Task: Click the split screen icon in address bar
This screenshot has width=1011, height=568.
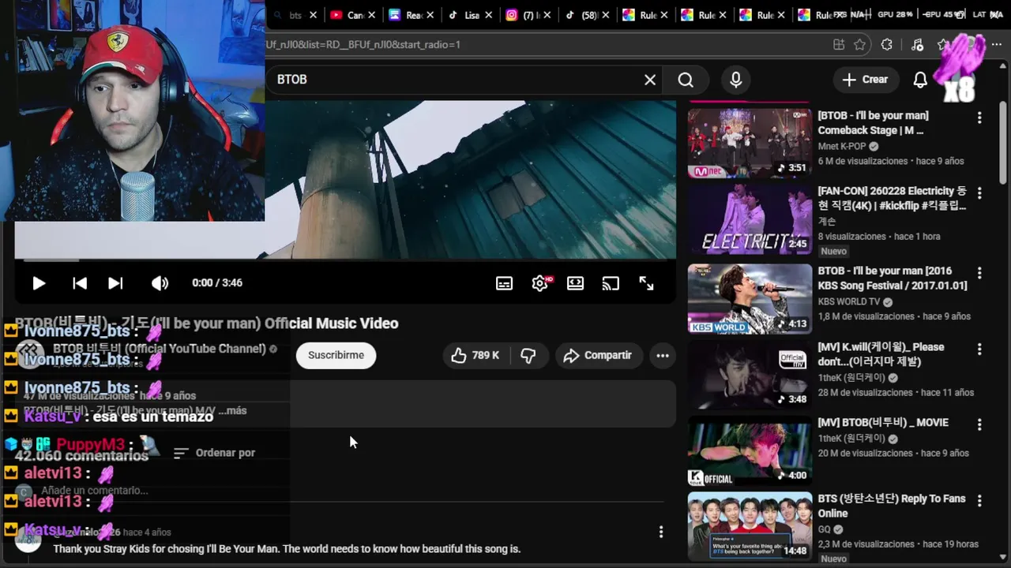Action: pos(839,45)
